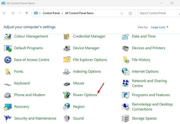Open Power Options text link
Image resolution: width=180 pixels, height=124 pixels.
[85, 95]
